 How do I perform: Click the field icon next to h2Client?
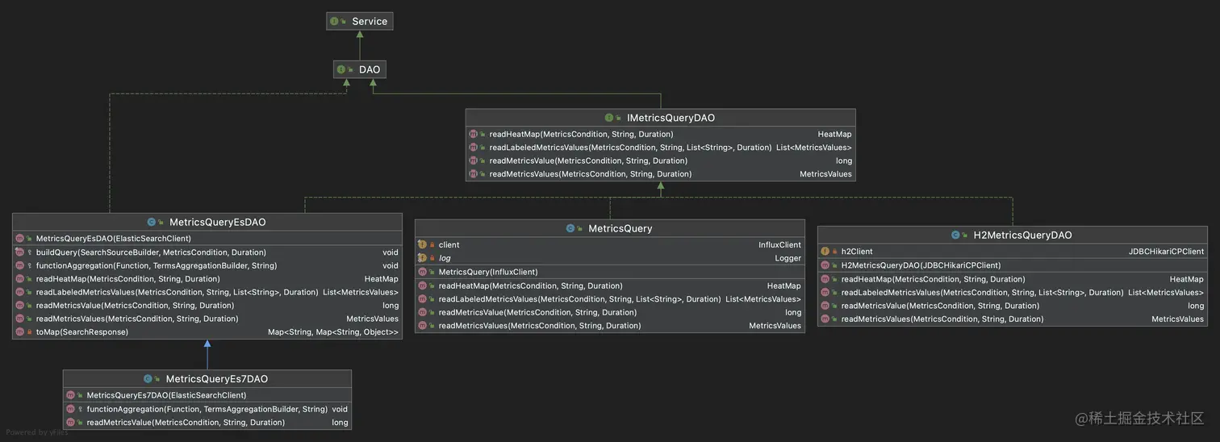(825, 251)
